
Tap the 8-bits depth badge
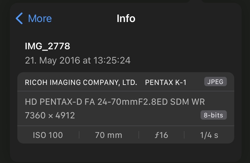(214, 115)
